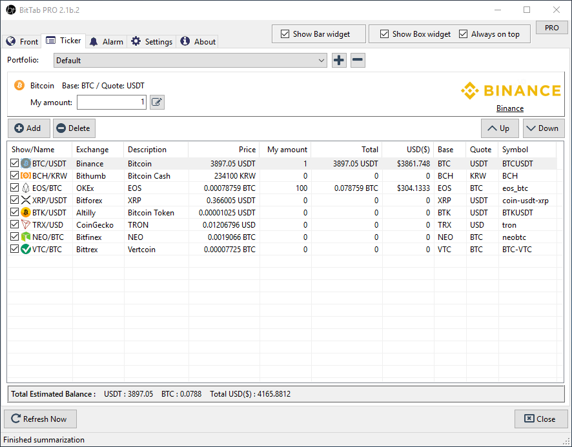The height and width of the screenshot is (447, 572).
Task: Toggle Always on top
Action: pos(463,34)
